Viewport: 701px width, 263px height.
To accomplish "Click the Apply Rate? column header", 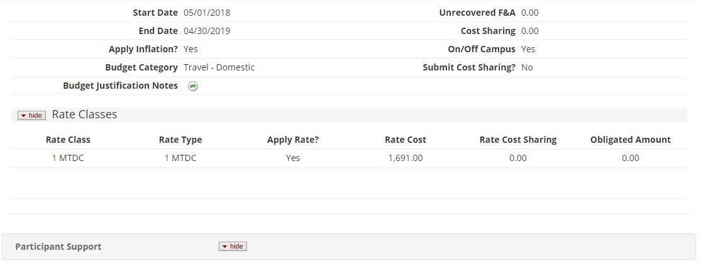I will pos(293,140).
